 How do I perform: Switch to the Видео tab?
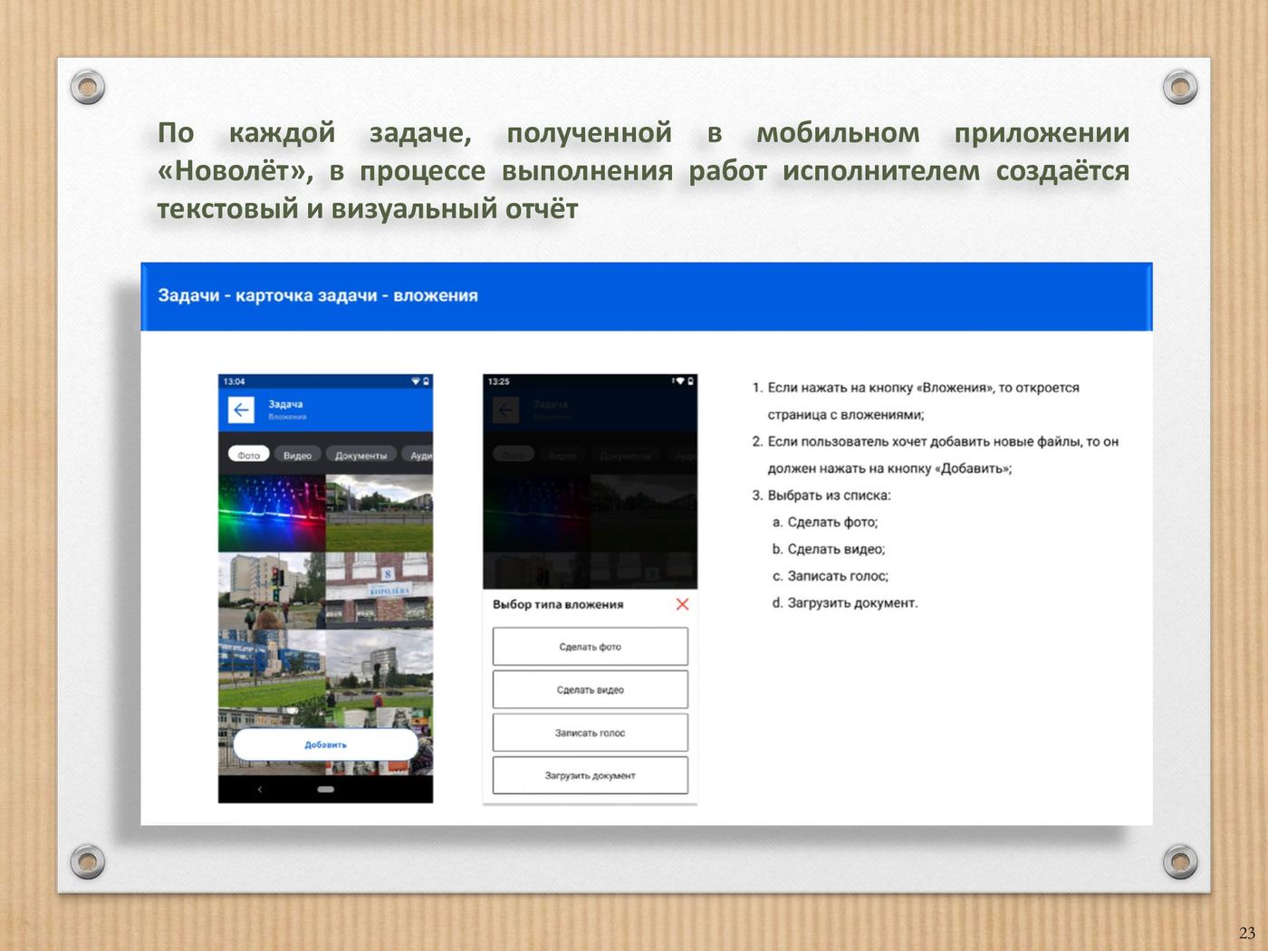(297, 455)
